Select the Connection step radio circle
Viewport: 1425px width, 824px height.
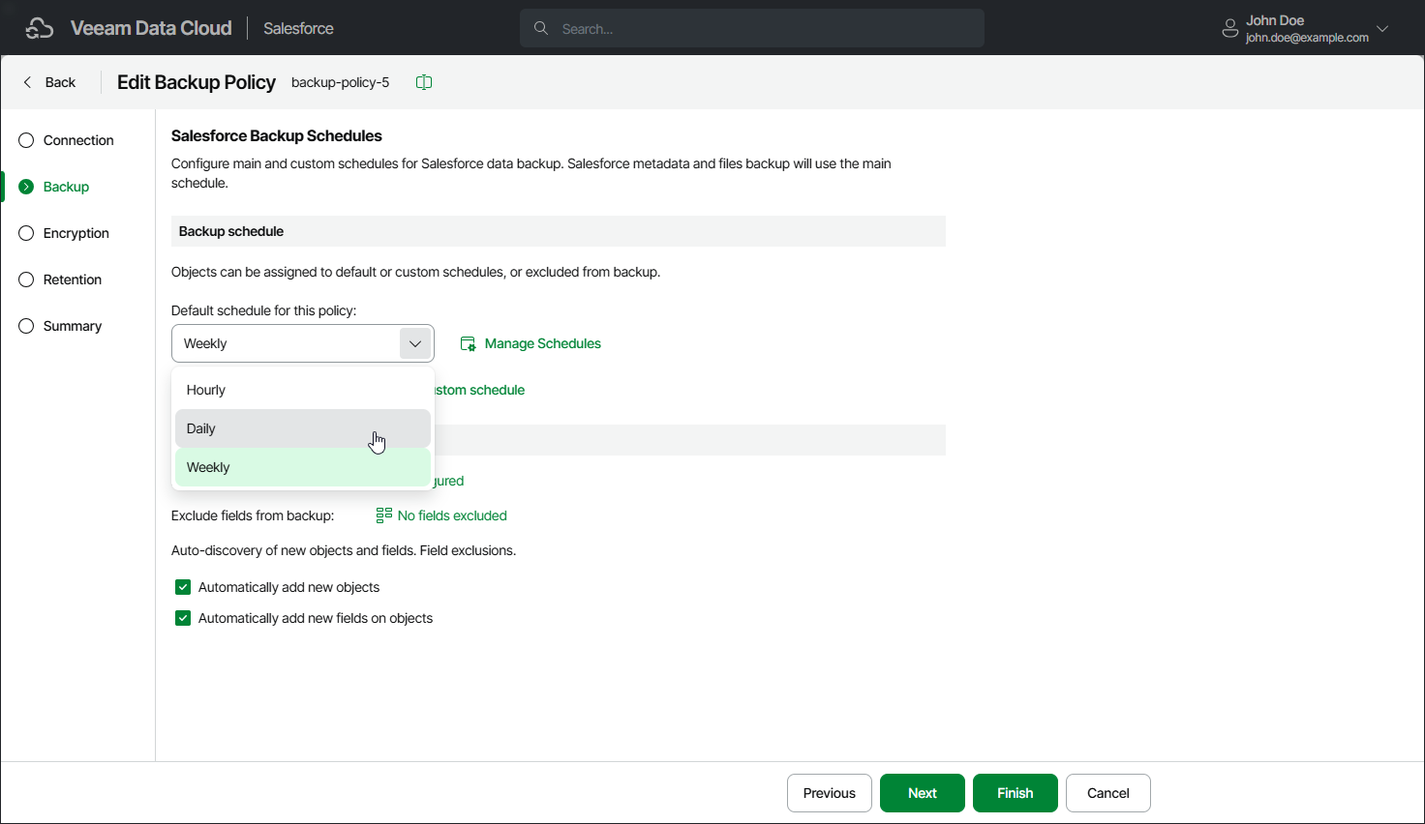(26, 140)
